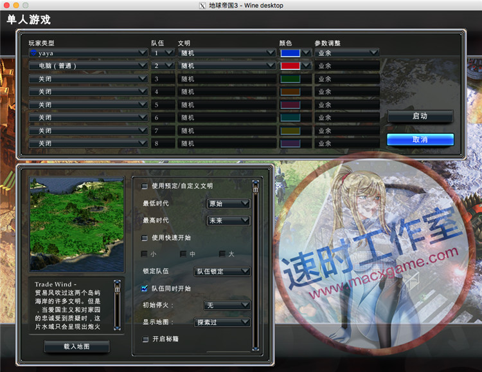482x372 pixels.
Task: Open team number 1 dropdown
Action: coord(163,53)
